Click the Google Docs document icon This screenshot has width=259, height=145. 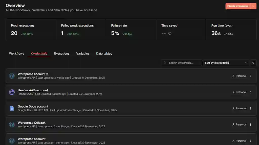12,108
